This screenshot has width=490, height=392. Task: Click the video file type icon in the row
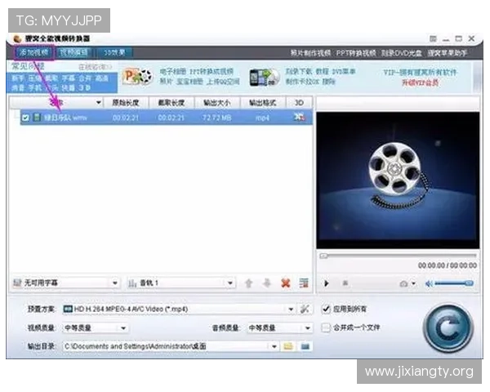coord(37,118)
